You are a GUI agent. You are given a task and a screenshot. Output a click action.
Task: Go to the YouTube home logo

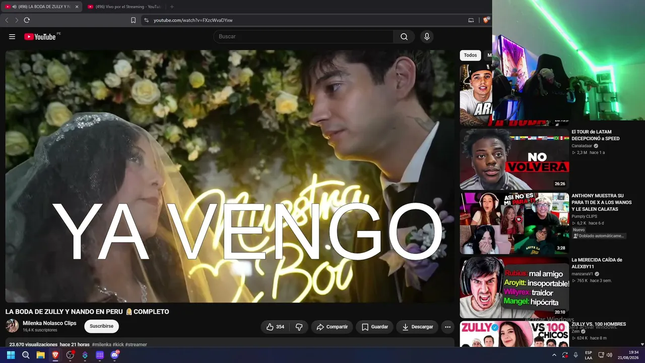point(40,36)
